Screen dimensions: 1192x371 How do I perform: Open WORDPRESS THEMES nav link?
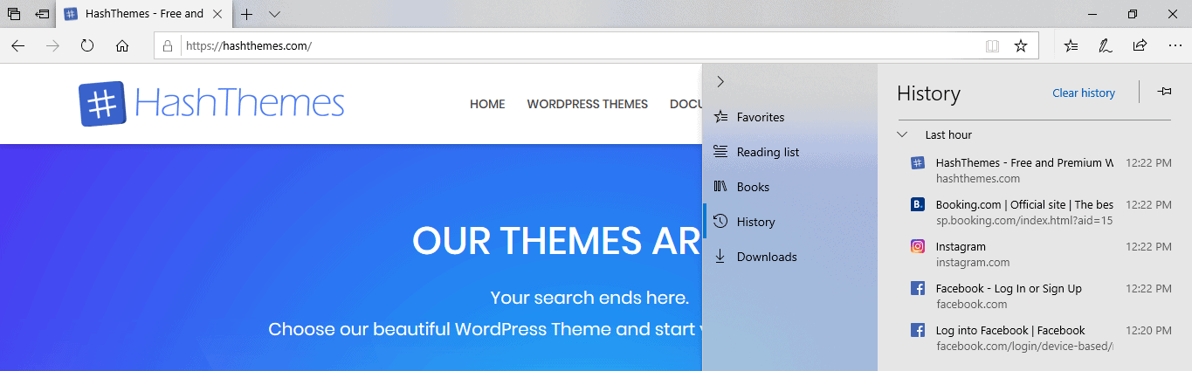[588, 104]
